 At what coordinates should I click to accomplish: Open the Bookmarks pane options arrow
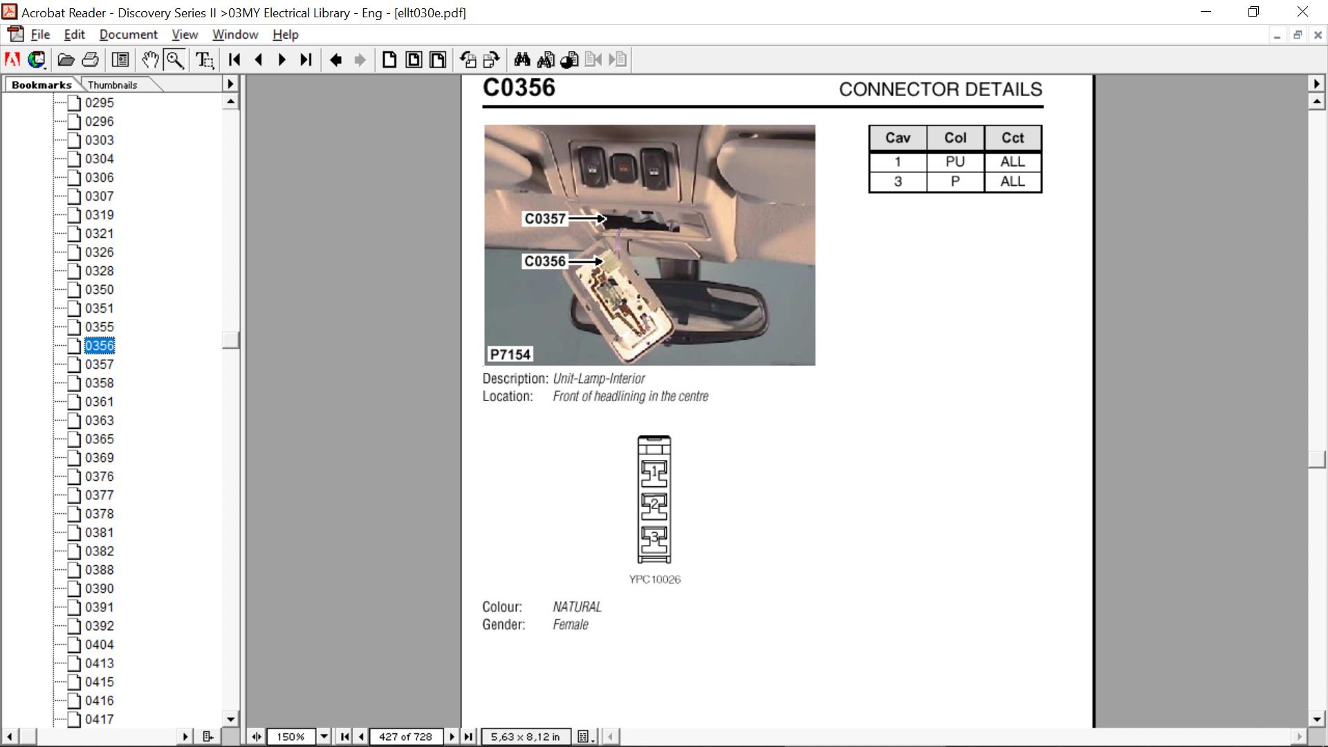pyautogui.click(x=230, y=84)
